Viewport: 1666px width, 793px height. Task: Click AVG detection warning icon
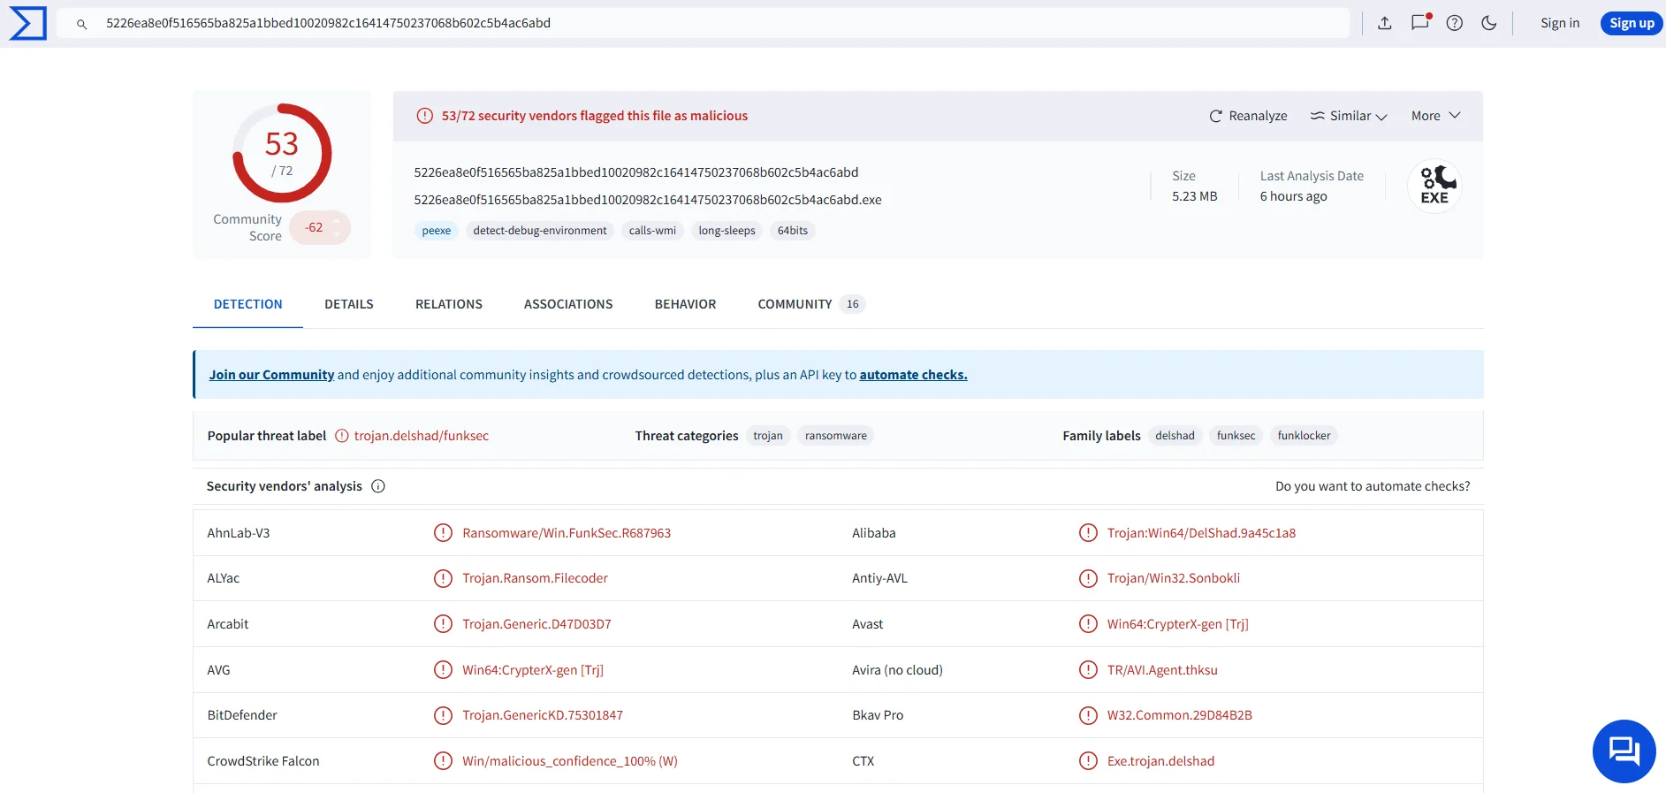(x=443, y=670)
